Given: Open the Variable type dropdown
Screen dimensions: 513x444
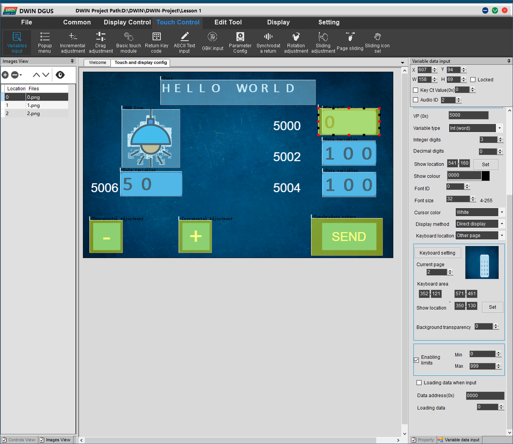Looking at the screenshot, I should [x=499, y=128].
